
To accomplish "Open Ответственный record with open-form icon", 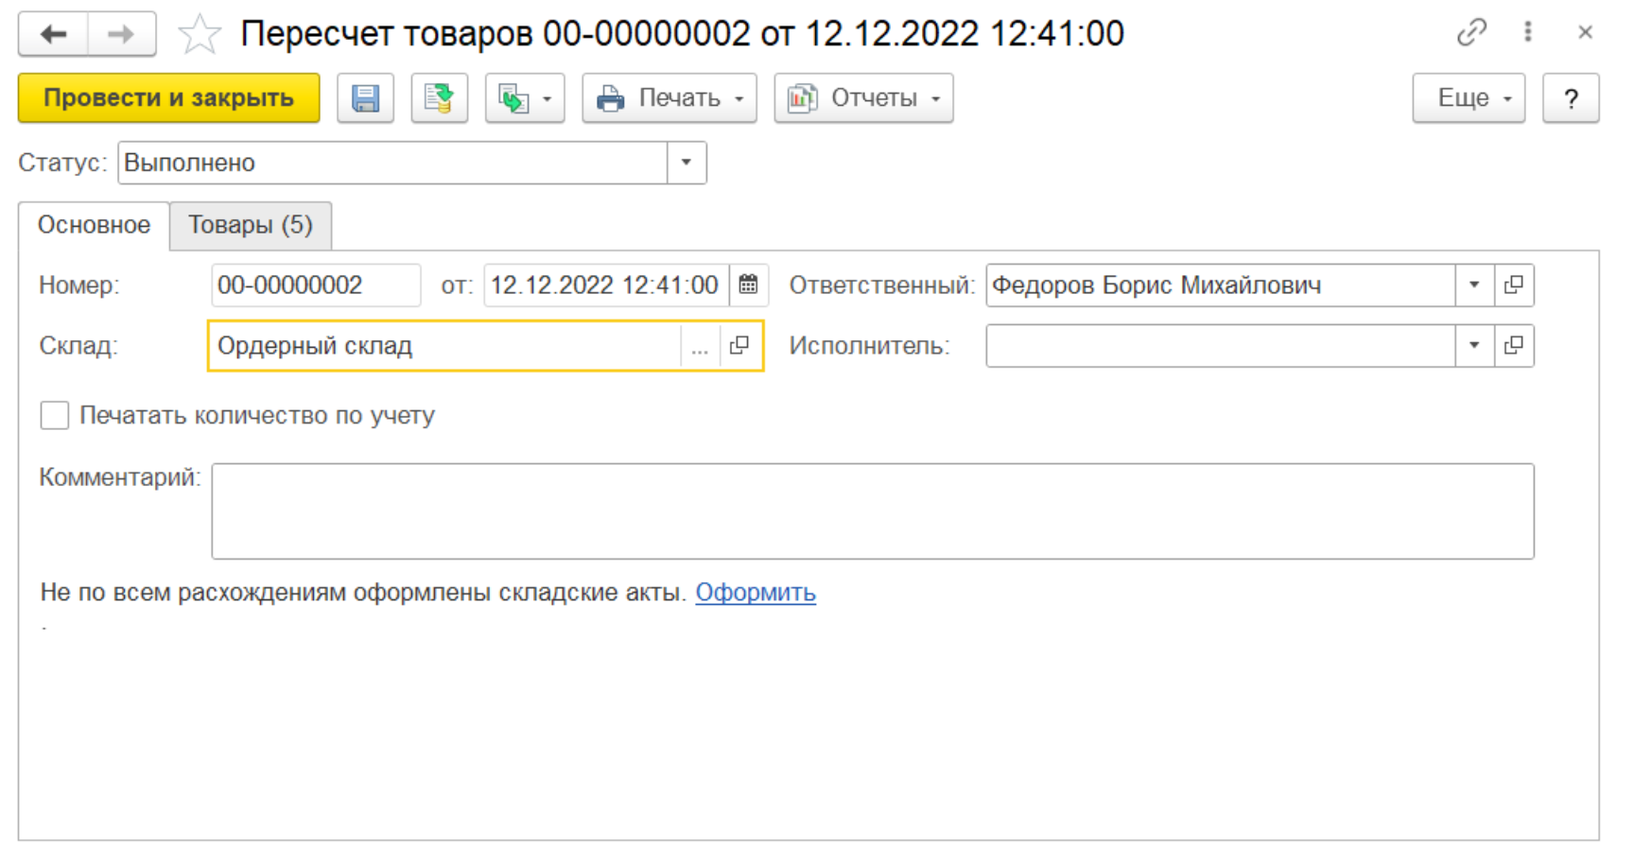I will [1513, 285].
